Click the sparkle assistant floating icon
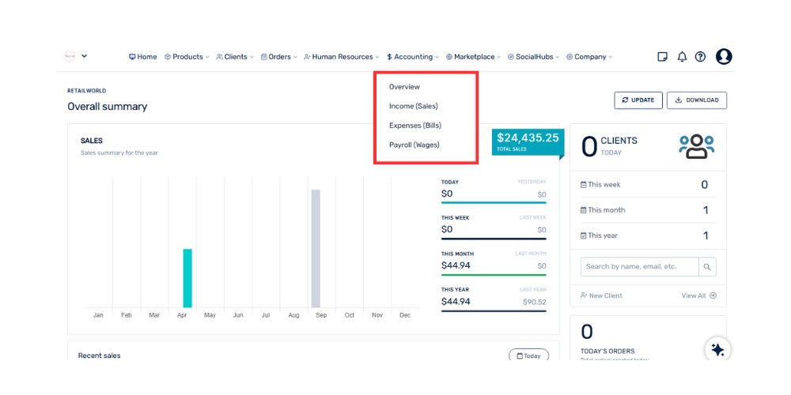This screenshot has height=395, width=791. point(717,350)
